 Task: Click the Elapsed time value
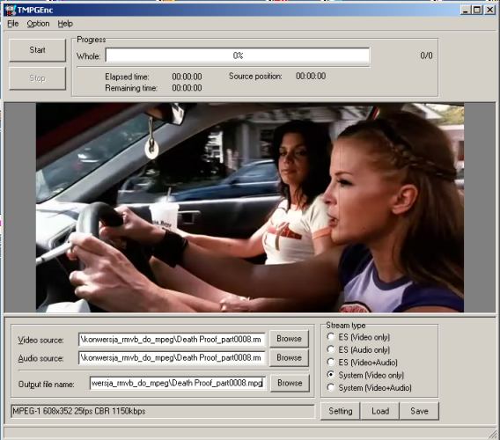coord(187,77)
